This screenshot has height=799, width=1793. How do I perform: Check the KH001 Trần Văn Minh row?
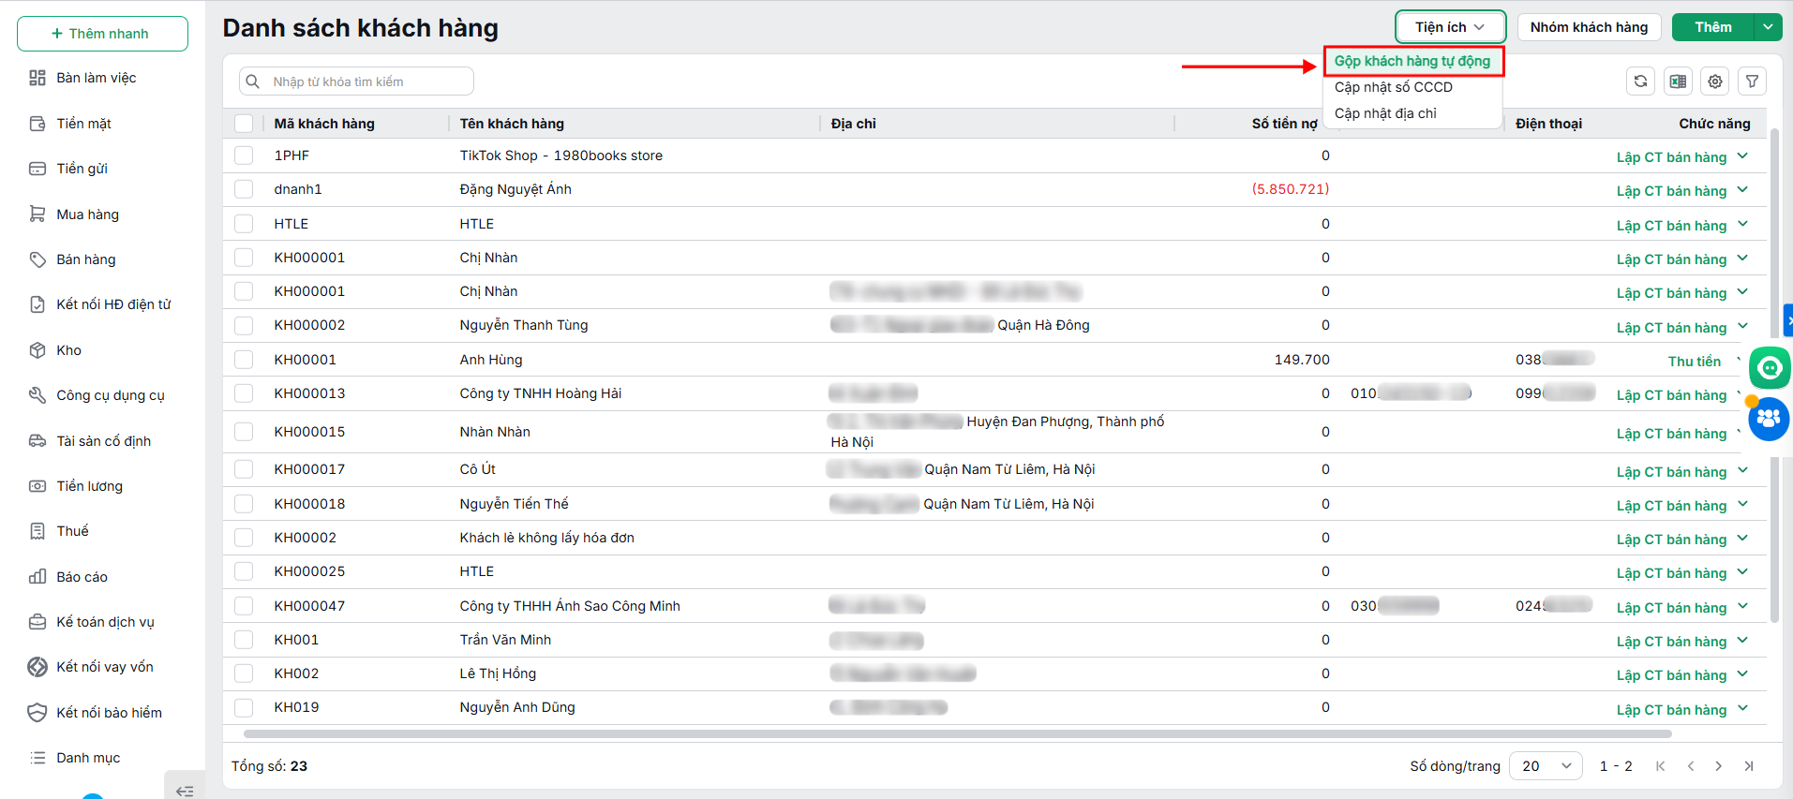click(244, 640)
